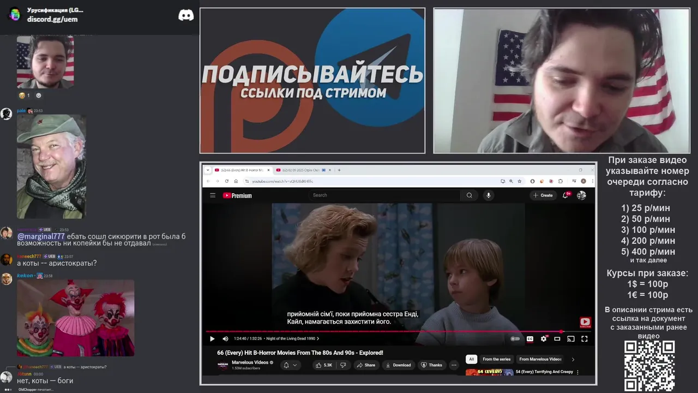Click the Thanks button under the video
The width and height of the screenshot is (698, 393).
pyautogui.click(x=431, y=365)
